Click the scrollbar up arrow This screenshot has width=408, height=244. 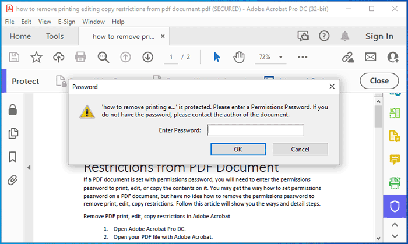378,101
